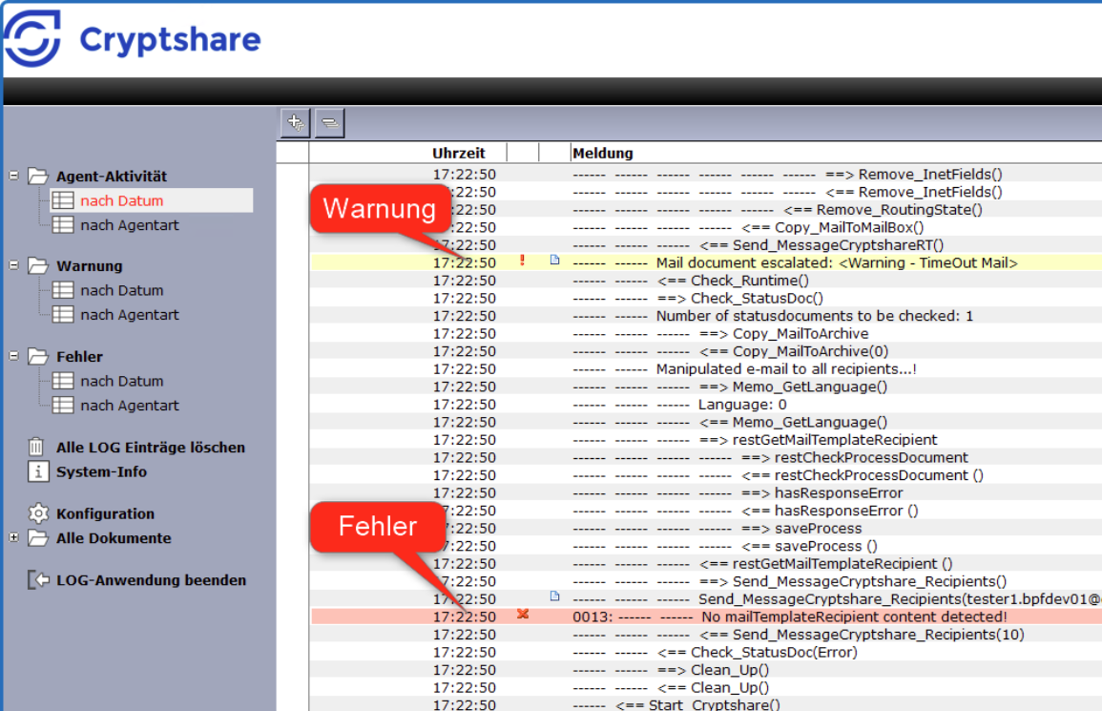1102x711 pixels.
Task: Click the Alle Dokumente folder icon
Action: (x=38, y=538)
